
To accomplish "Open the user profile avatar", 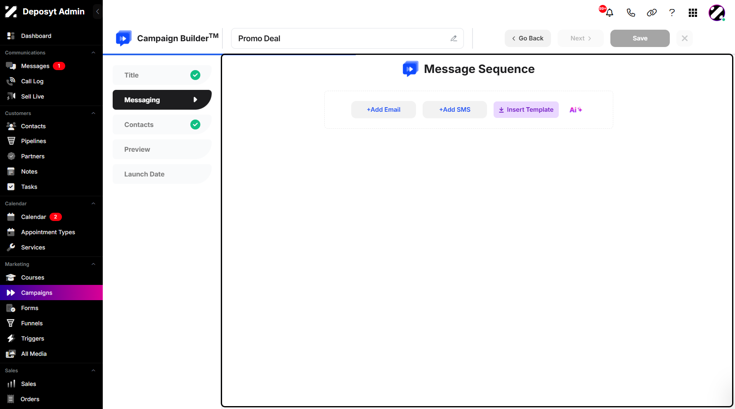I will 717,13.
